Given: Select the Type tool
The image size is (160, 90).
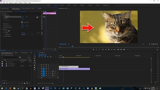Looking at the screenshot, I should coord(34,70).
